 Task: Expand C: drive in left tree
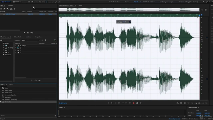point(4,46)
